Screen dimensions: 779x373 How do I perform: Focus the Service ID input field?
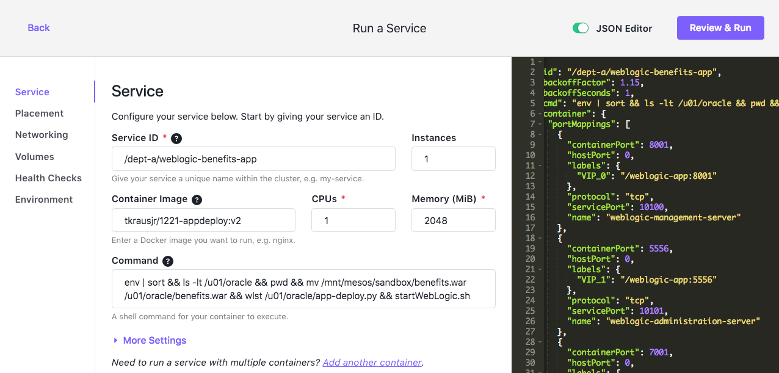253,159
